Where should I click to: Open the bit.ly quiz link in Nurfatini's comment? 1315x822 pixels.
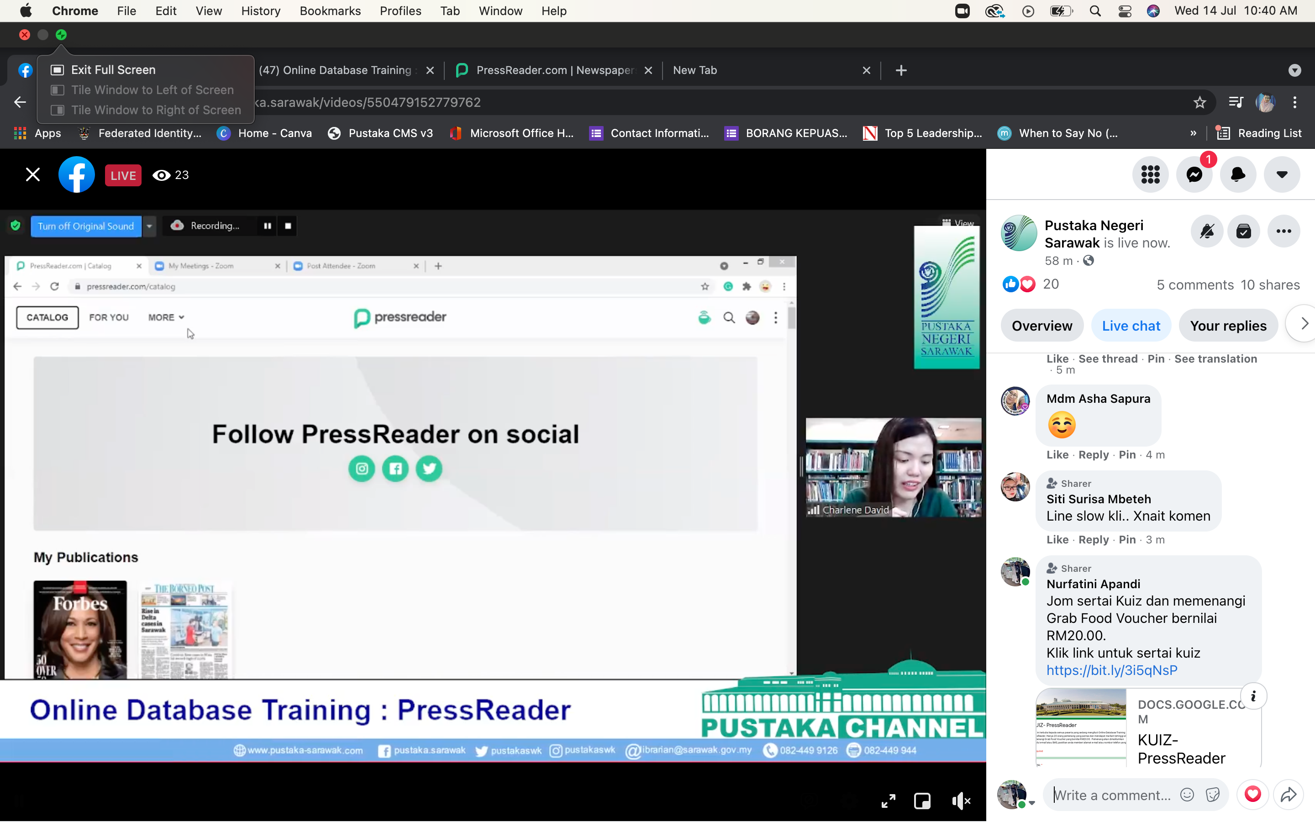[1112, 670]
